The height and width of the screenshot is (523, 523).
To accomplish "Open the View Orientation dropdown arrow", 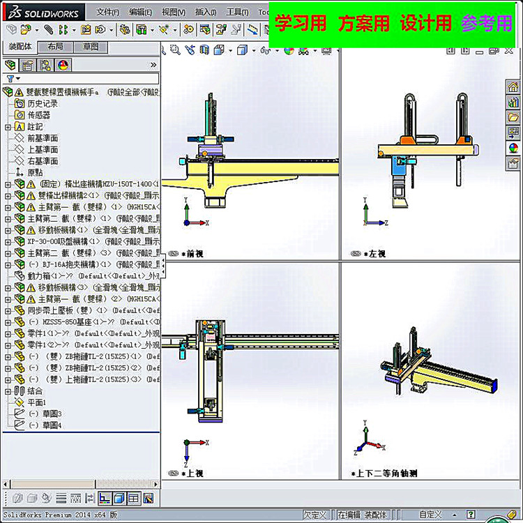I will [230, 51].
